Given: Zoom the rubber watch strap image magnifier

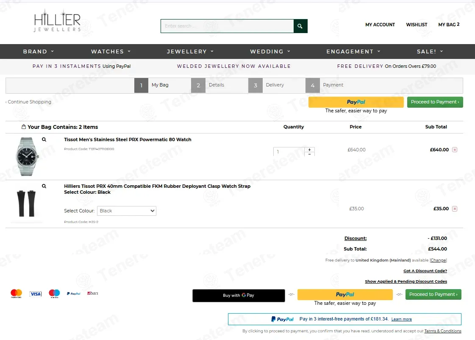Looking at the screenshot, I should pos(44,186).
